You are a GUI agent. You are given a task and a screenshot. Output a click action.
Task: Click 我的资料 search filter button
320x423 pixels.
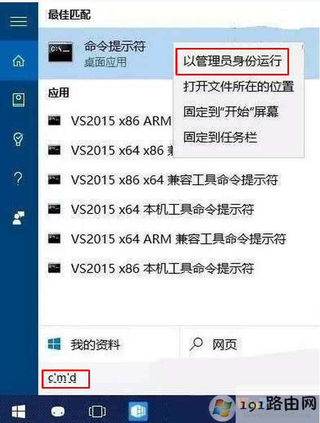coord(109,345)
